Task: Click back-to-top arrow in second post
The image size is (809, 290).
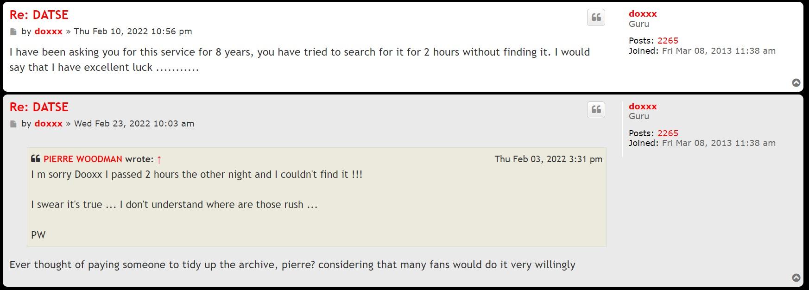Action: [x=796, y=278]
